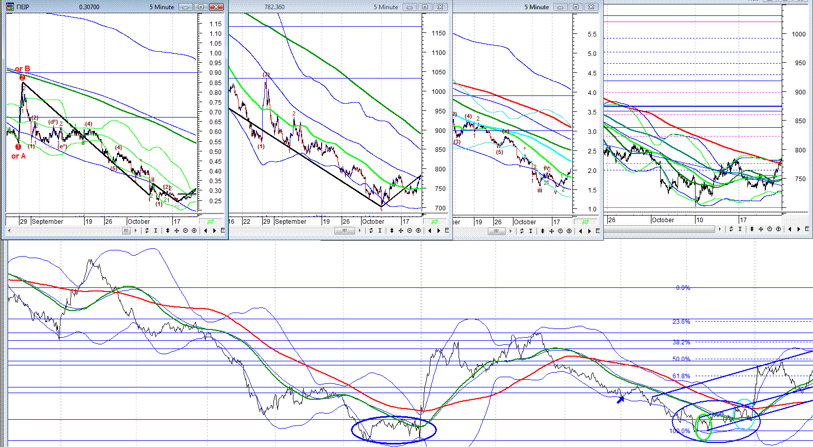Screen dimensions: 813x447
Task: Click the refresh arrows icon in 782.360 chart toolbar
Action: (371, 230)
